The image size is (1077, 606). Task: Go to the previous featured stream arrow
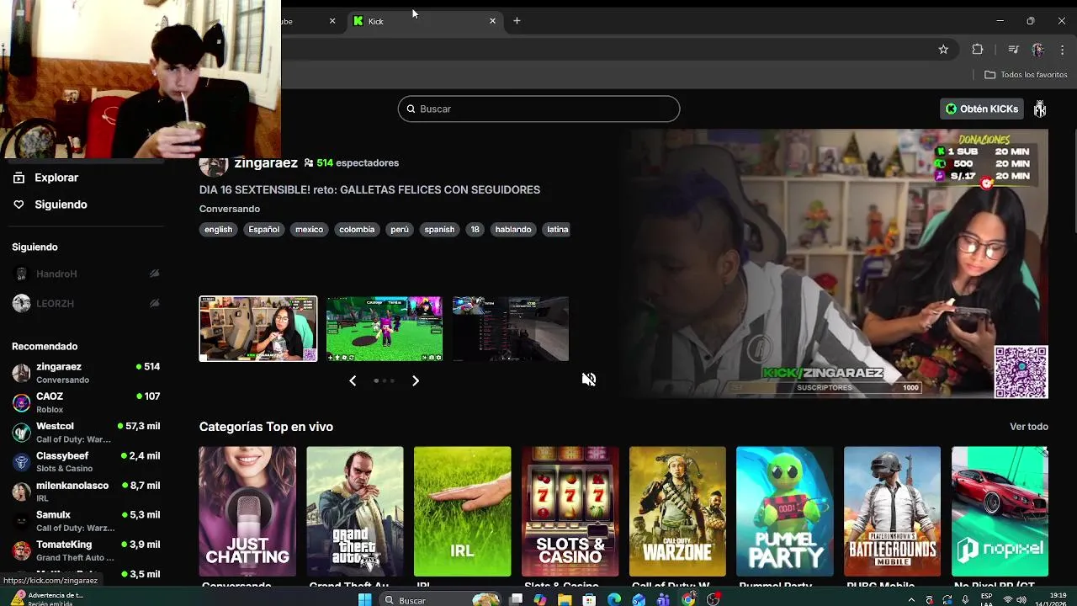353,380
